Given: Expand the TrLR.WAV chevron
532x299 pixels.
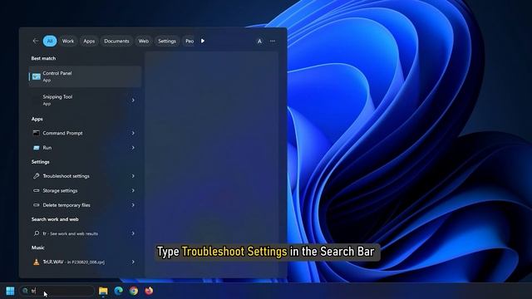Looking at the screenshot, I should pyautogui.click(x=133, y=262).
